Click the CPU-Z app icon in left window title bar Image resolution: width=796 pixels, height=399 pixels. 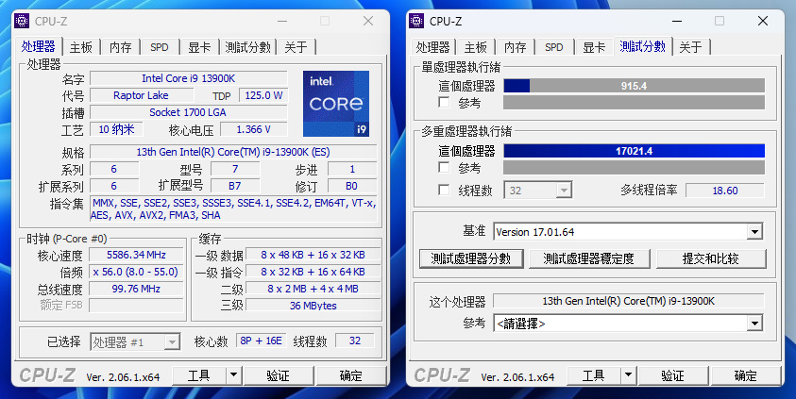(x=22, y=21)
